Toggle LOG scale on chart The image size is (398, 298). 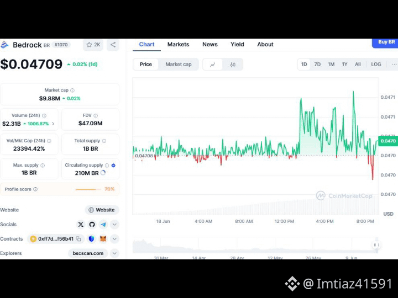pyautogui.click(x=376, y=65)
